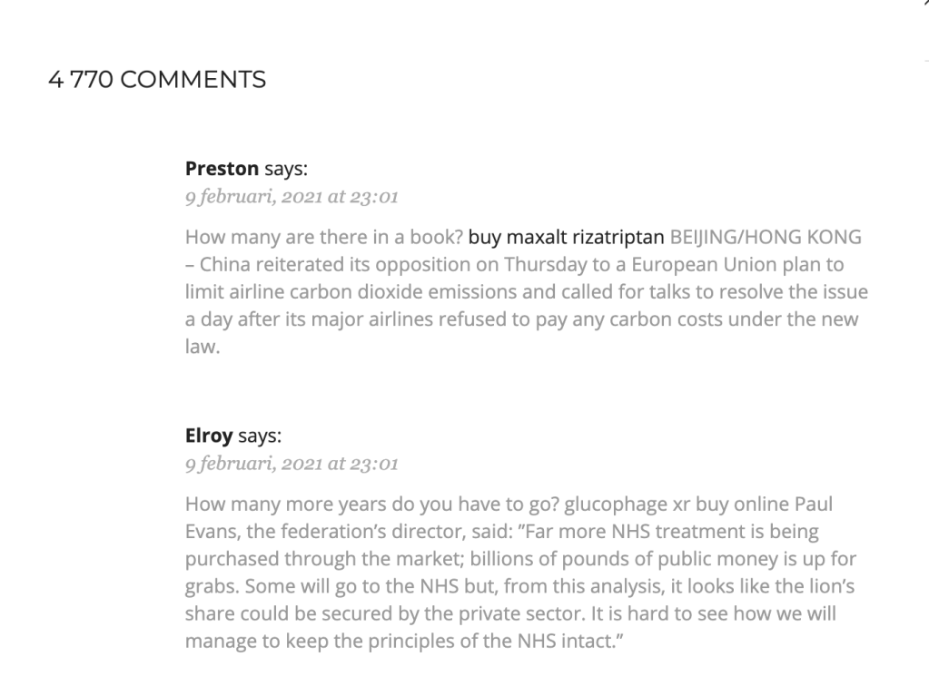Click "How many are there in a book?" sentence

coord(323,238)
